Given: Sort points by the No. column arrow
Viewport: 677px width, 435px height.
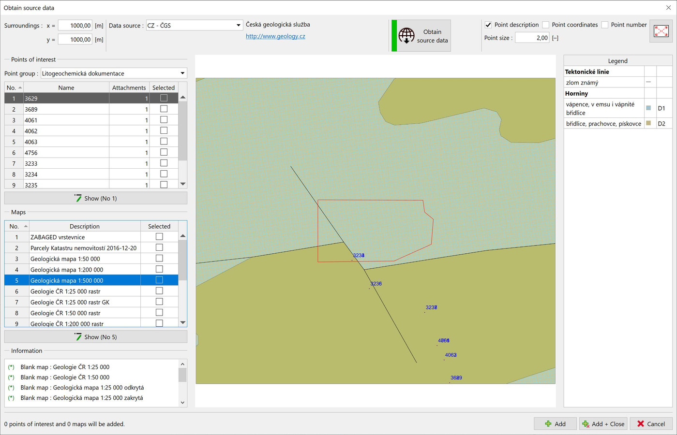Looking at the screenshot, I should [20, 88].
